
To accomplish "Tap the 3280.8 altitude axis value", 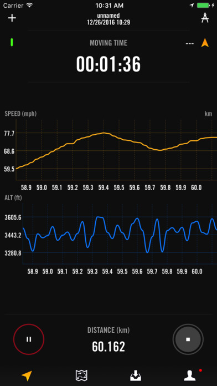I will tap(13, 253).
